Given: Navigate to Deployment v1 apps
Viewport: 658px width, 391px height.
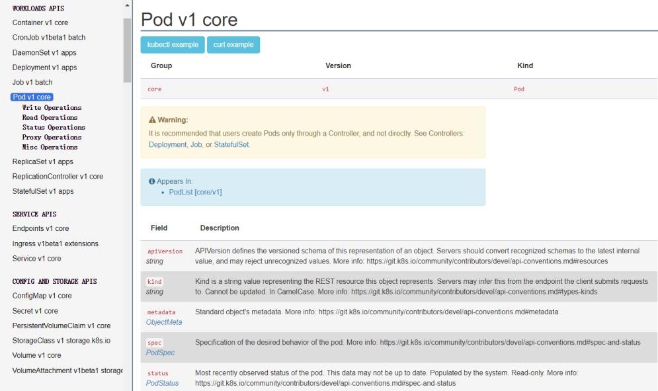Looking at the screenshot, I should (x=44, y=67).
